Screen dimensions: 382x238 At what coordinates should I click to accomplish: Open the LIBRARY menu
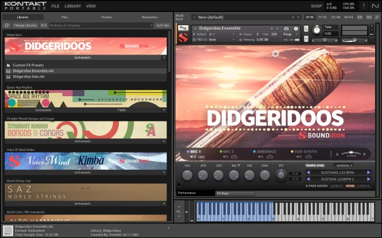coord(72,6)
